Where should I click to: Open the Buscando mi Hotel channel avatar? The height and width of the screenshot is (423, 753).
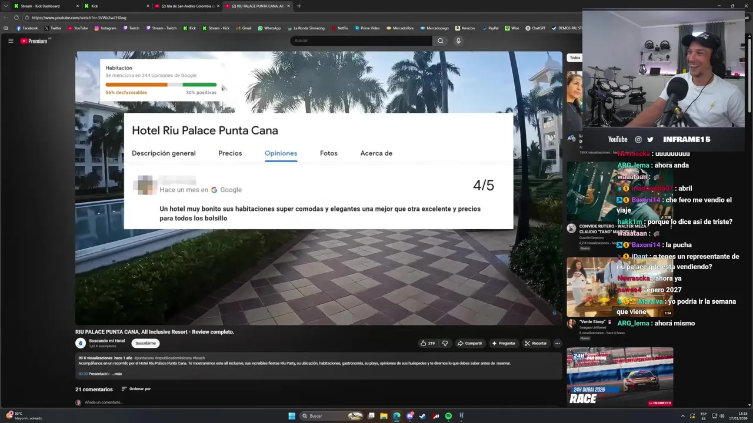[x=81, y=343]
